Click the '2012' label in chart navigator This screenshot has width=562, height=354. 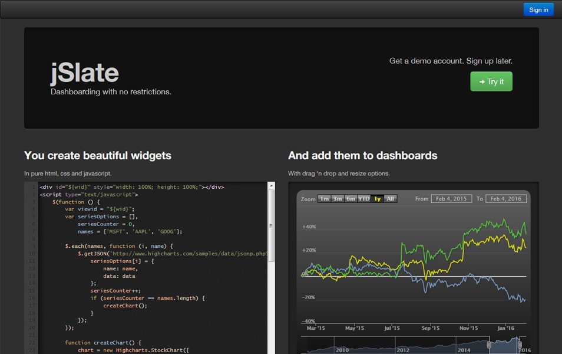point(403,350)
